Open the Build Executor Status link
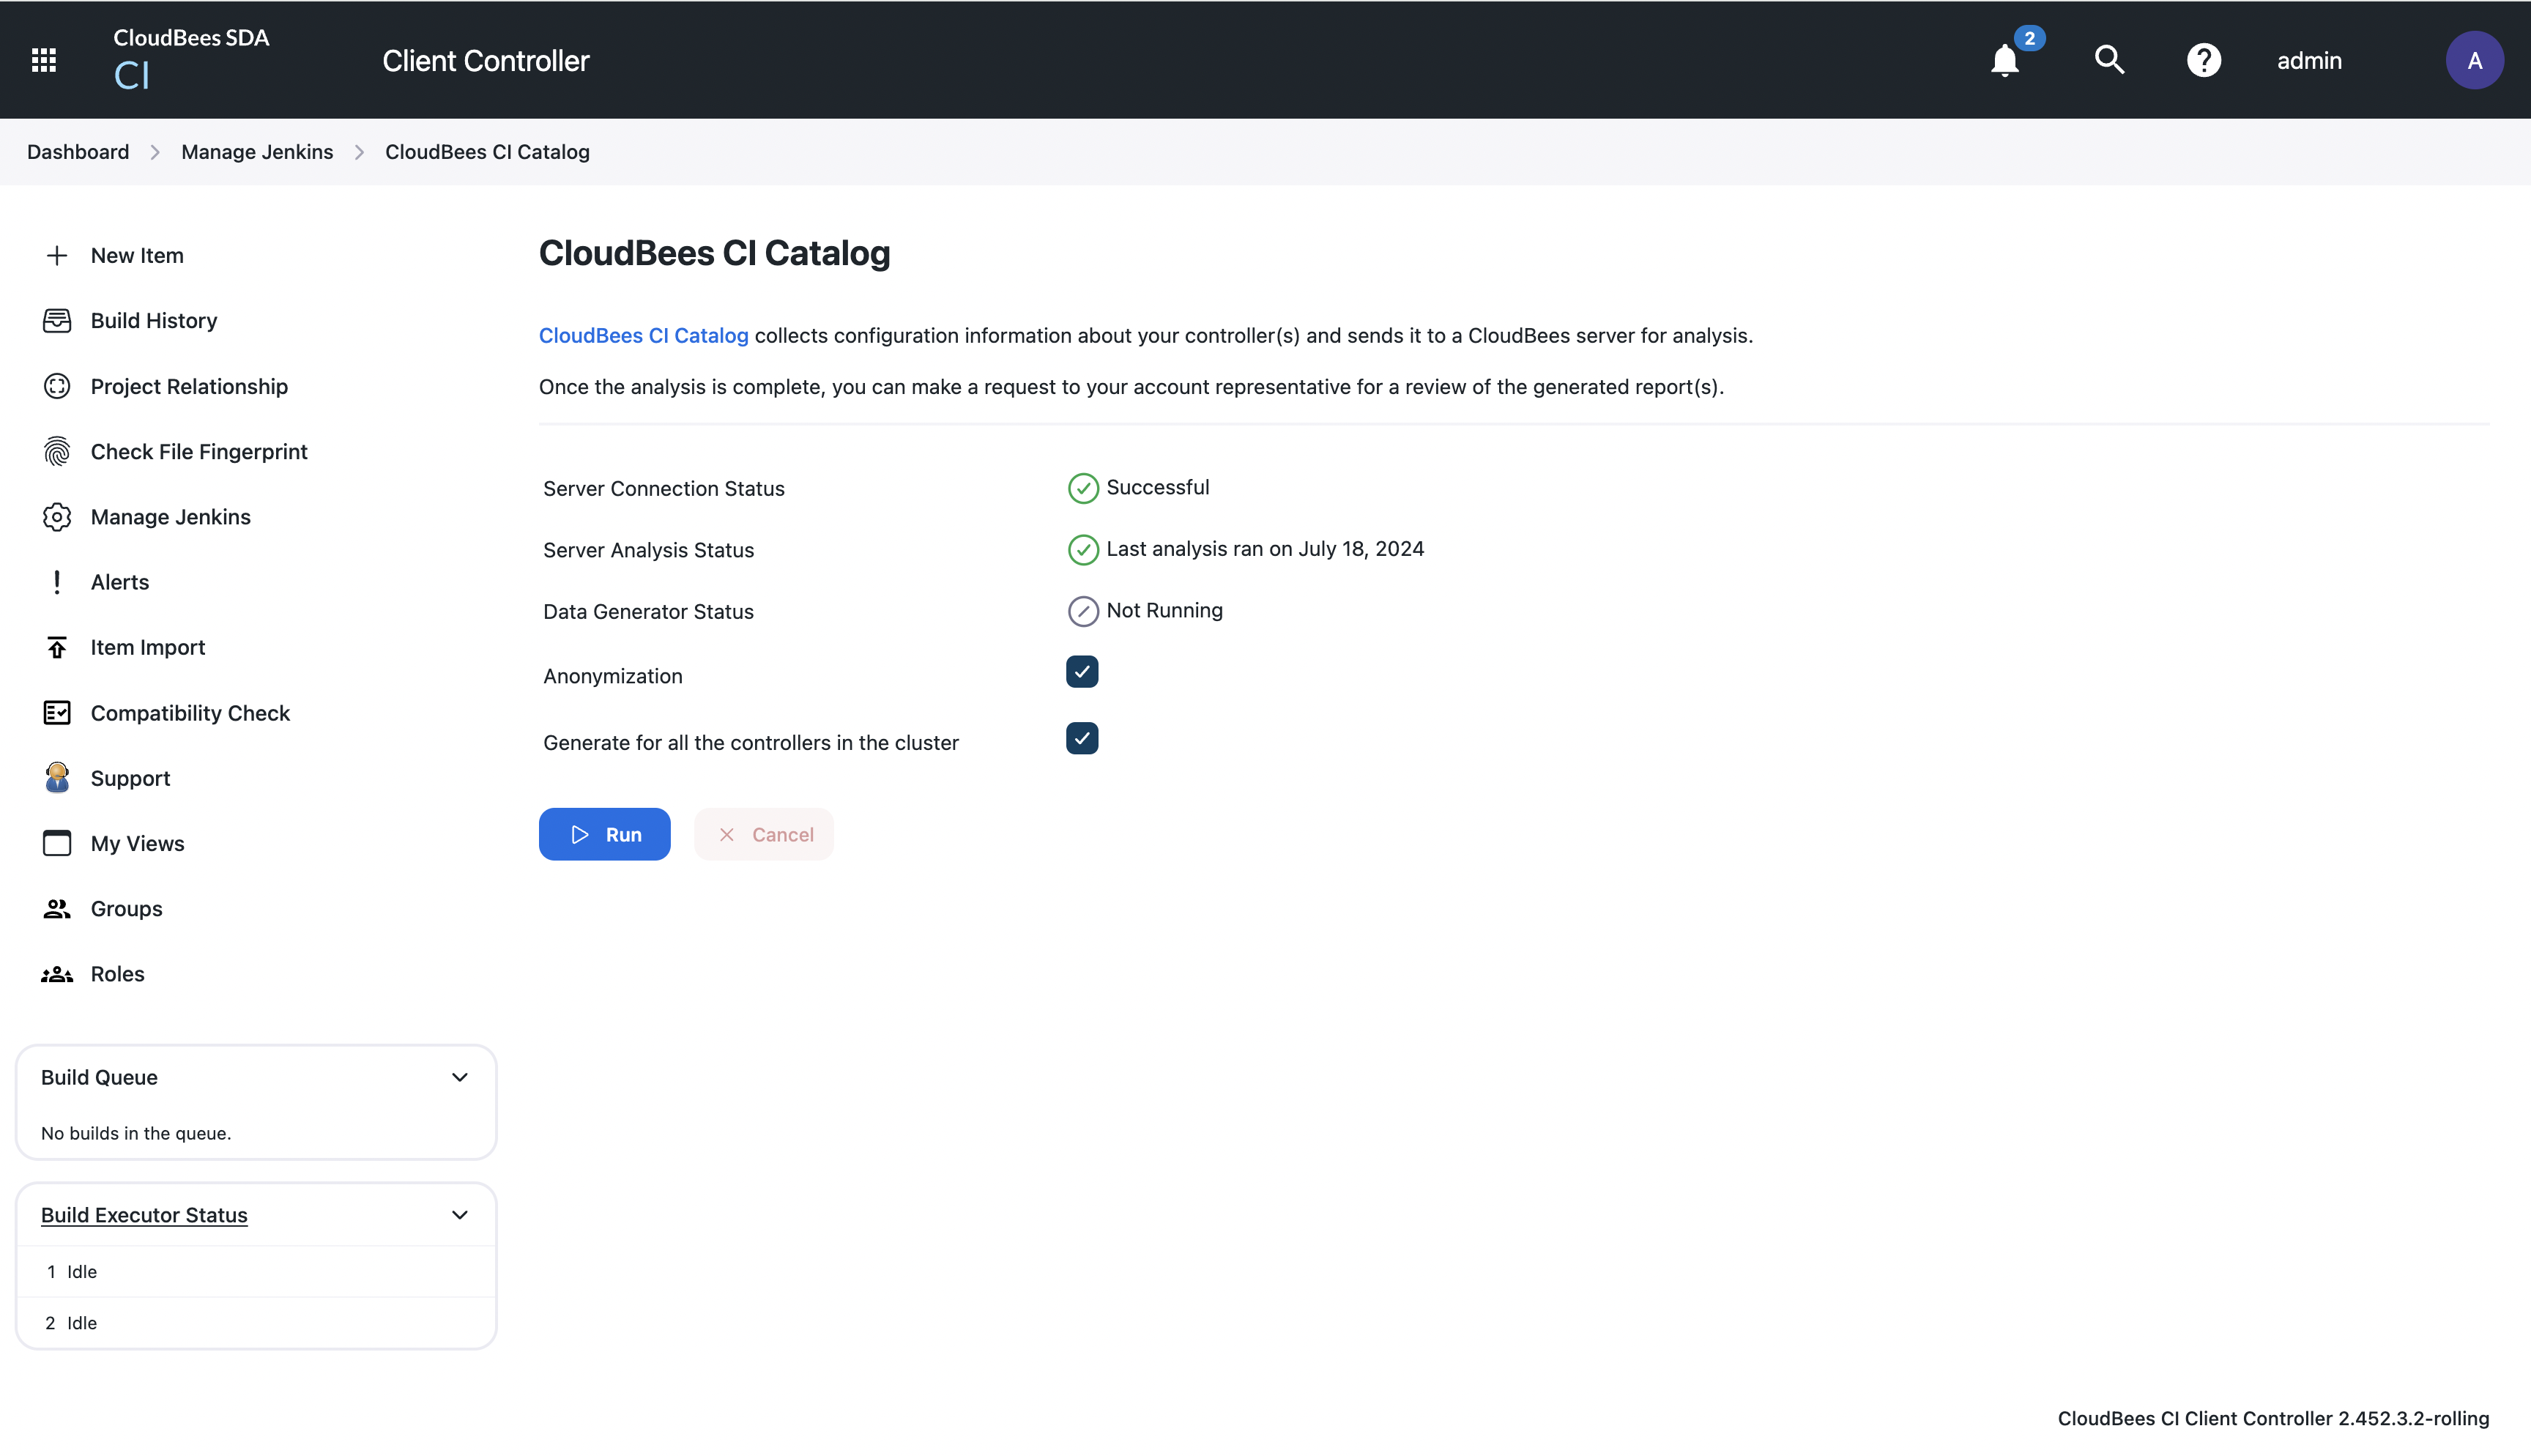 tap(144, 1215)
